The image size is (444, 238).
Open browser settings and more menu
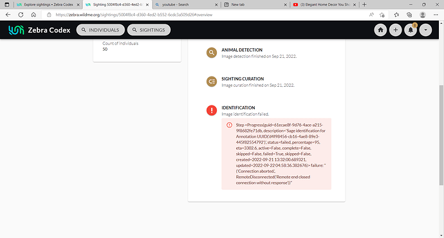point(436,15)
